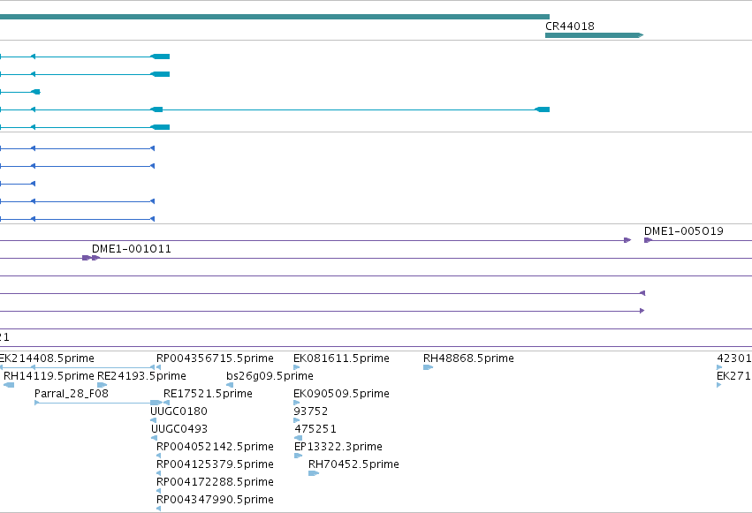Image resolution: width=752 pixels, height=513 pixels.
Task: Click the 93752 arrow glyph
Action: point(296,420)
